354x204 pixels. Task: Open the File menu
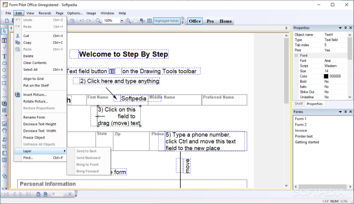tap(8, 13)
